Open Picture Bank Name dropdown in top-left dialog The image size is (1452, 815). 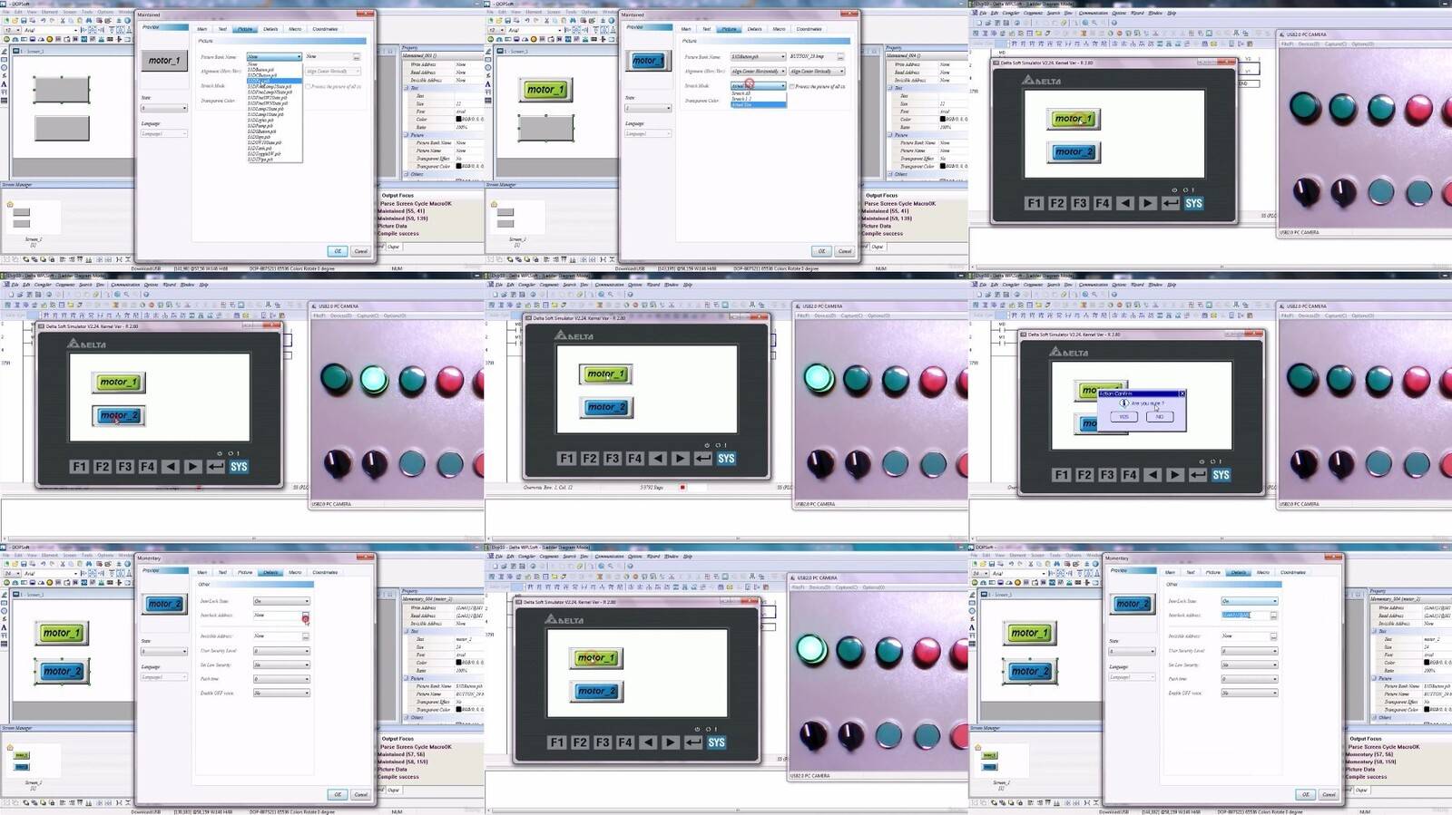[274, 56]
